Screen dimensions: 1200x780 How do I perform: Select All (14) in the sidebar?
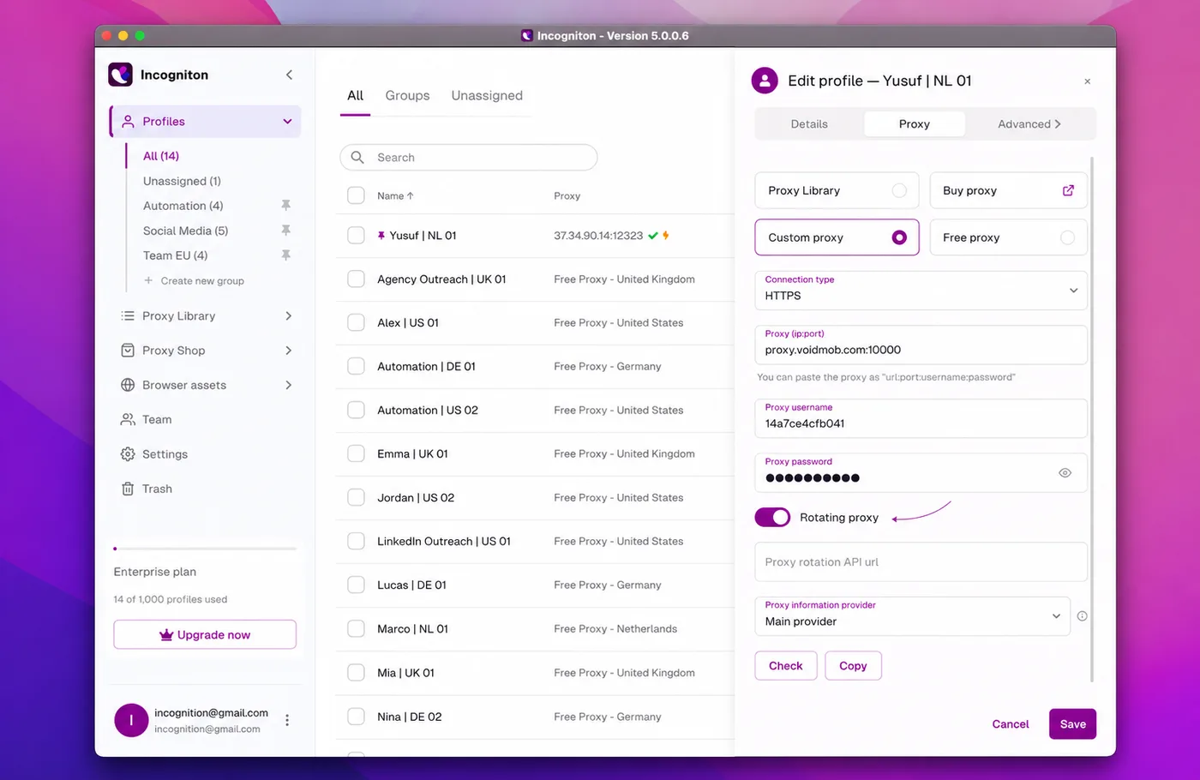161,156
